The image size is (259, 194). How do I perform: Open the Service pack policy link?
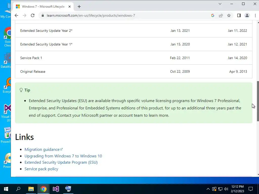point(41,169)
